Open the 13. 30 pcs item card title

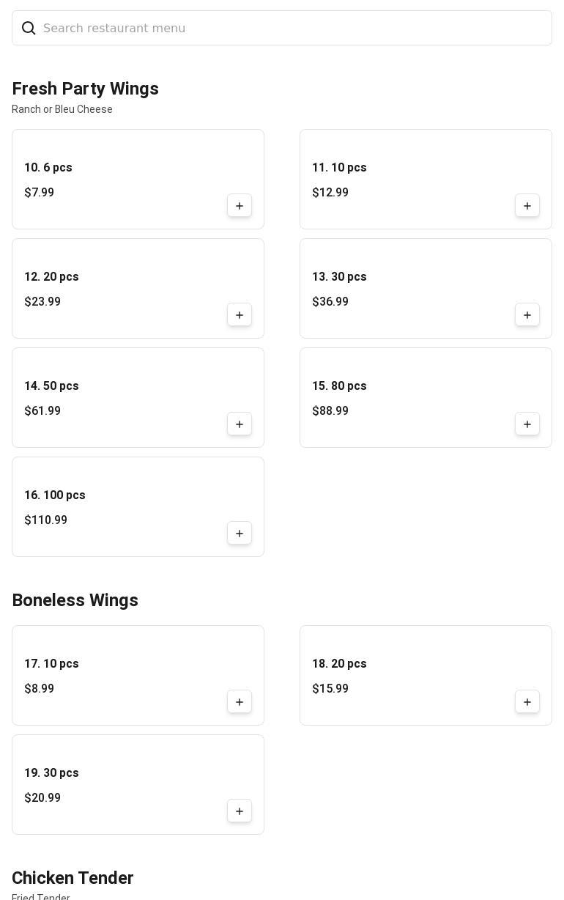(339, 277)
